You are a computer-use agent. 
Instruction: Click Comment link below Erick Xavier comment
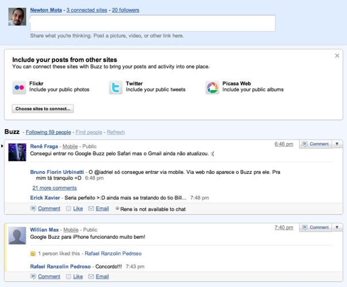click(x=49, y=208)
